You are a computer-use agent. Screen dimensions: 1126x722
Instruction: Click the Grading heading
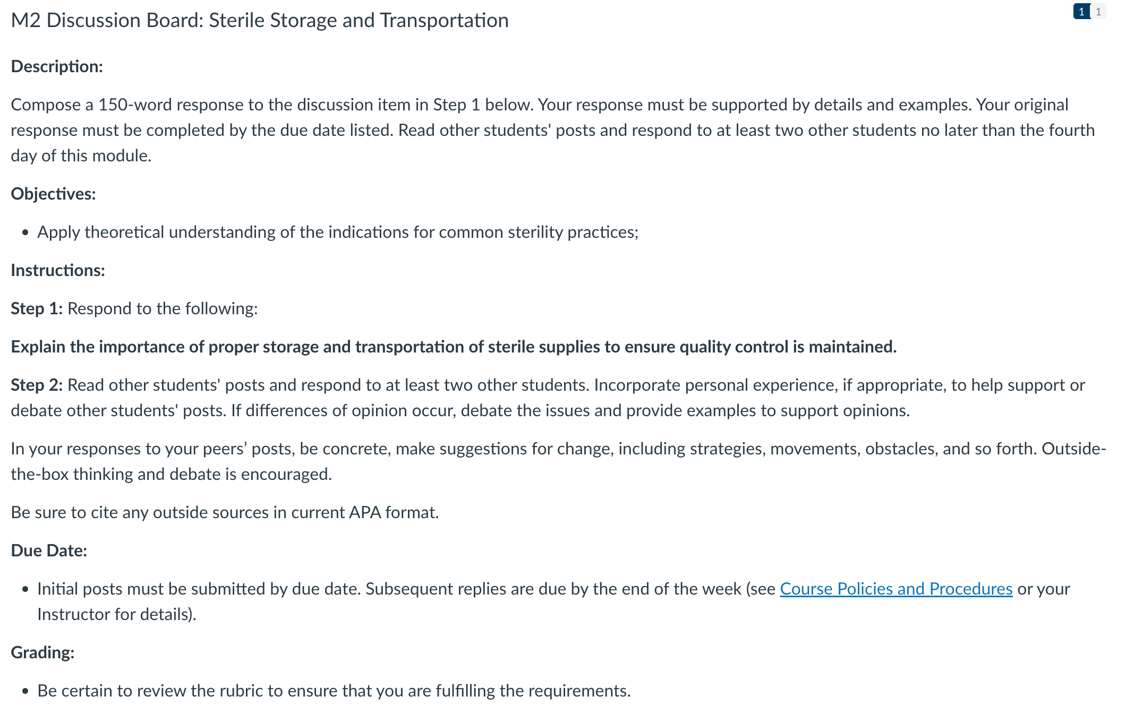(x=42, y=652)
